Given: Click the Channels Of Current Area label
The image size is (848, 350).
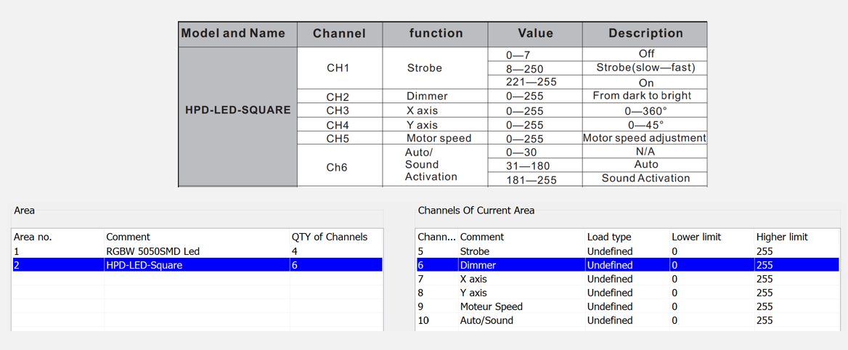Looking at the screenshot, I should pos(476,211).
